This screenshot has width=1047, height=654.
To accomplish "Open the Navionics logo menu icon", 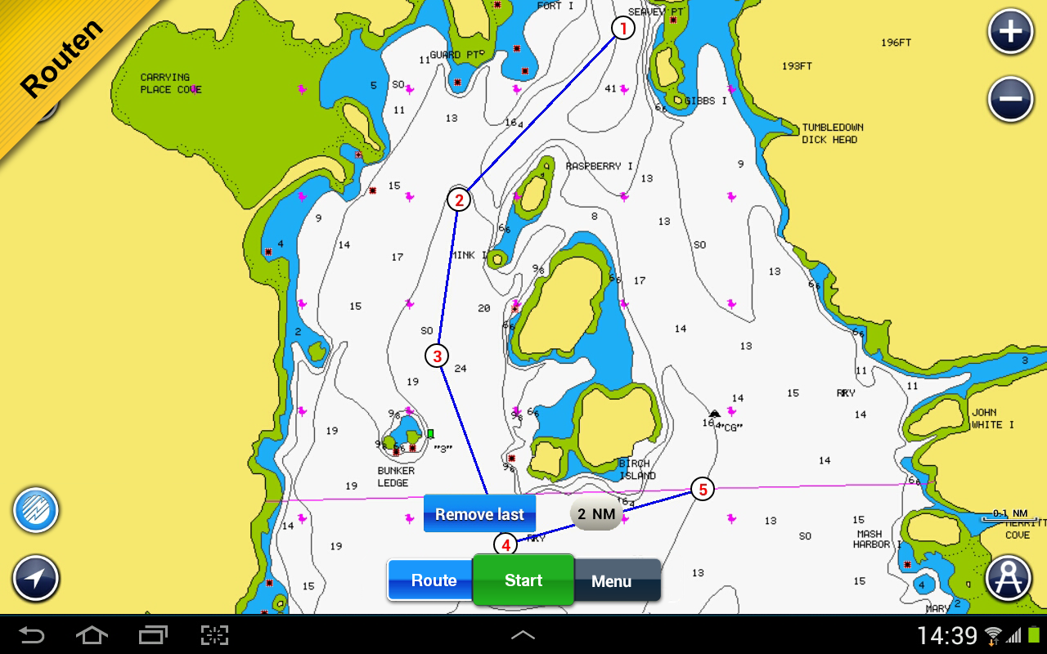I will tap(36, 511).
